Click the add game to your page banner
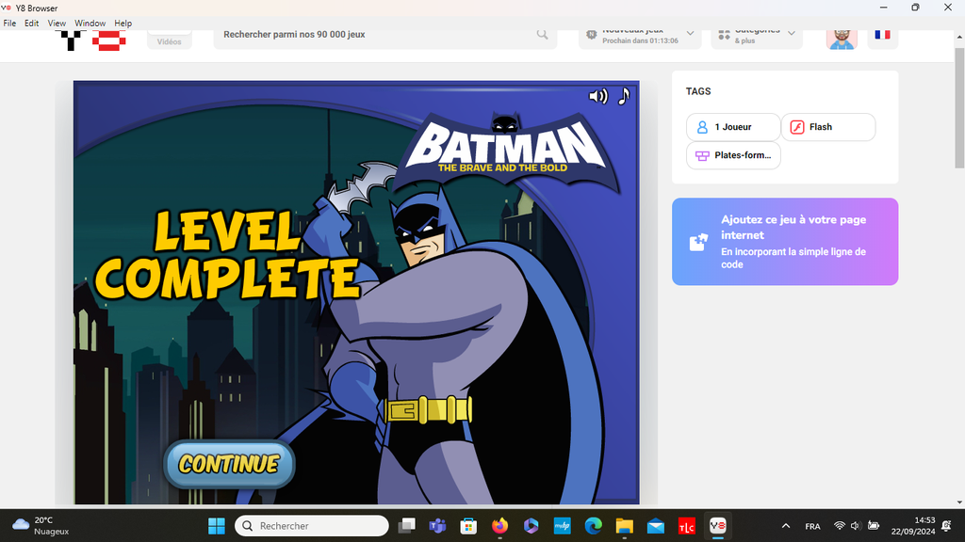Image resolution: width=965 pixels, height=542 pixels. pos(784,242)
